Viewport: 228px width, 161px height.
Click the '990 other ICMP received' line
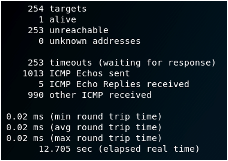click(x=90, y=95)
